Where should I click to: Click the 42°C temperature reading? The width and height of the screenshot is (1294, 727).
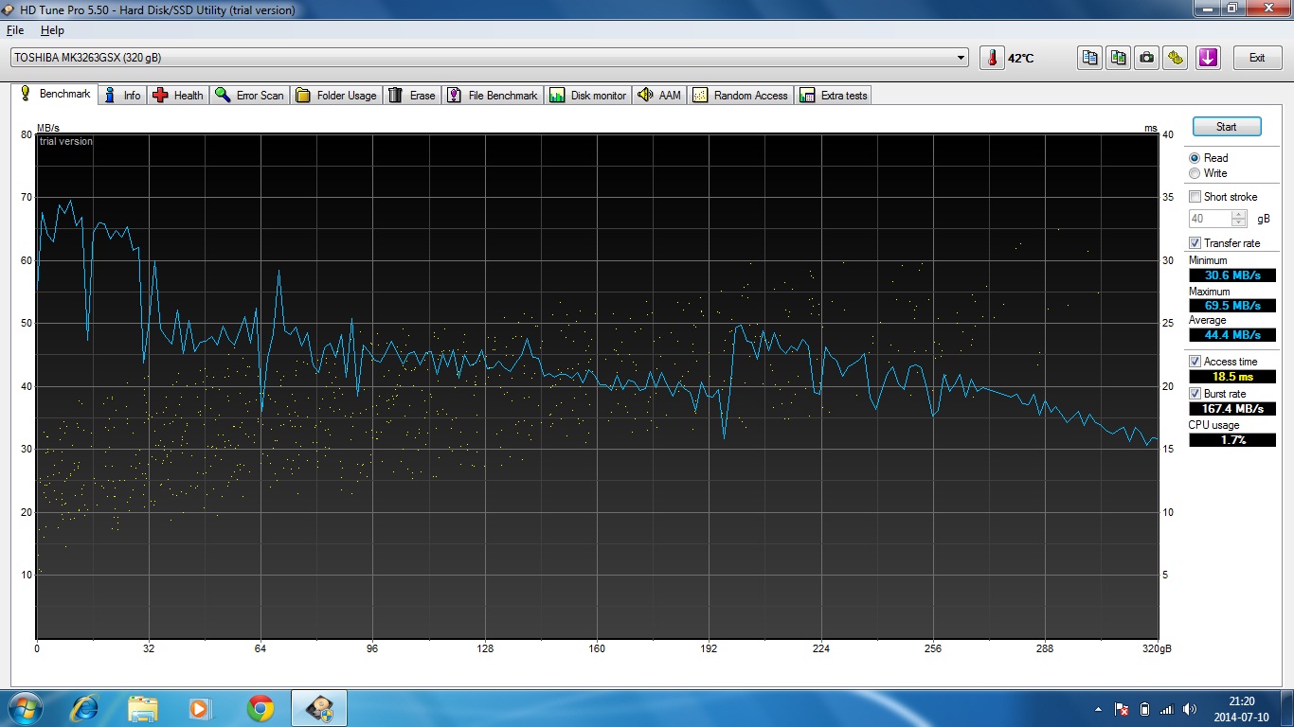pyautogui.click(x=1021, y=59)
